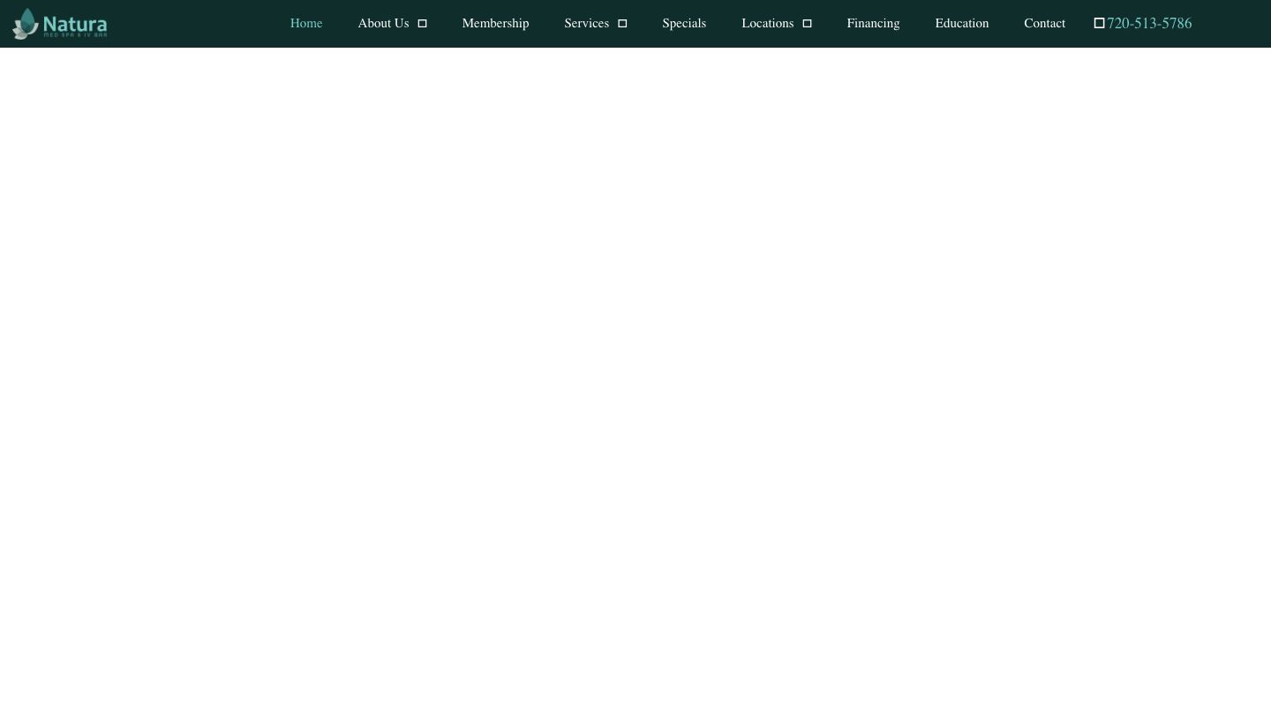This screenshot has height=715, width=1271.
Task: Expand the Locations submenu arrow
Action: tap(807, 24)
